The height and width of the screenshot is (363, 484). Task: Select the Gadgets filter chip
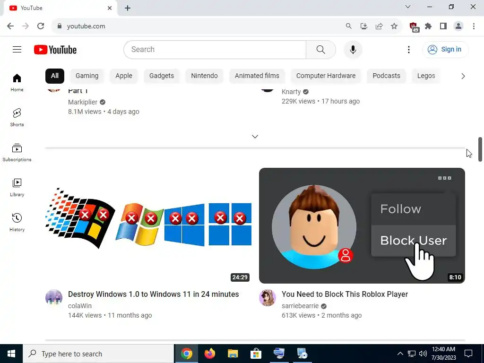[x=162, y=76]
